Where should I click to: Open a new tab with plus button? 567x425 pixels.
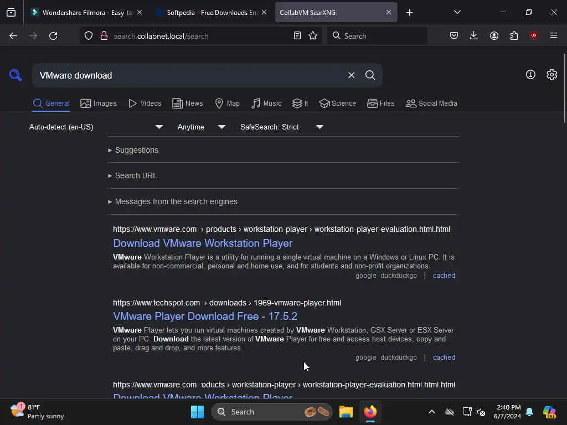(x=409, y=13)
